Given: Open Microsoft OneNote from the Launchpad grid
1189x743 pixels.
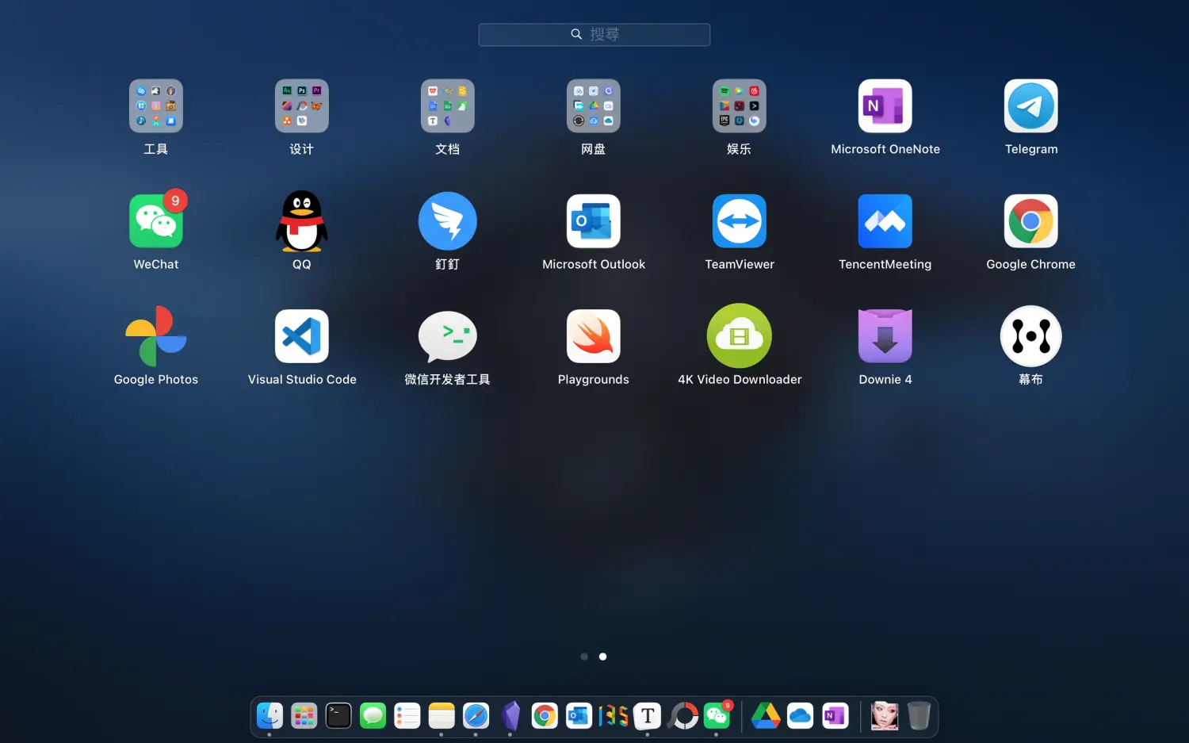Looking at the screenshot, I should point(885,106).
